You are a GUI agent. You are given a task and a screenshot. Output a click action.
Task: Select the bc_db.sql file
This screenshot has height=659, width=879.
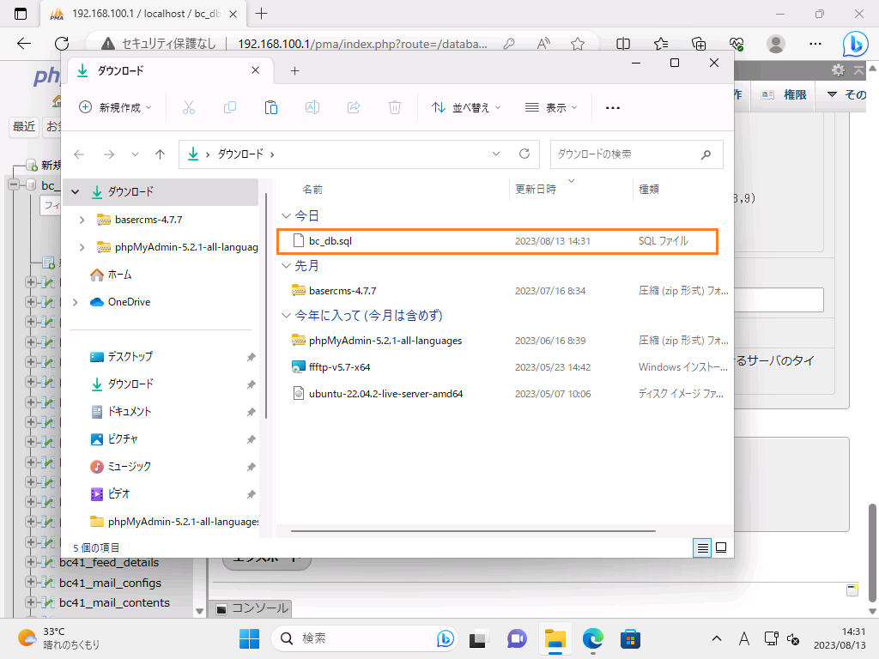pyautogui.click(x=330, y=241)
